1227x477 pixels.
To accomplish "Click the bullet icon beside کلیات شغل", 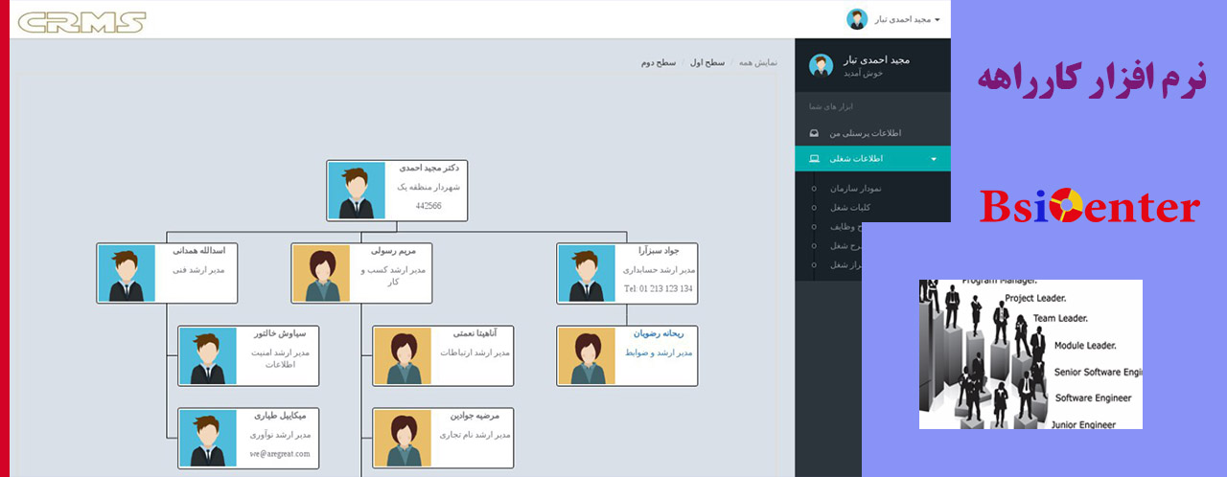I will (814, 208).
